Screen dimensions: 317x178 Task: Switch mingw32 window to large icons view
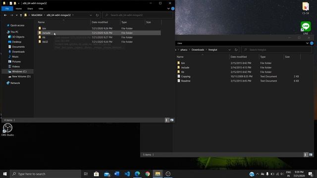pyautogui.click(x=172, y=120)
